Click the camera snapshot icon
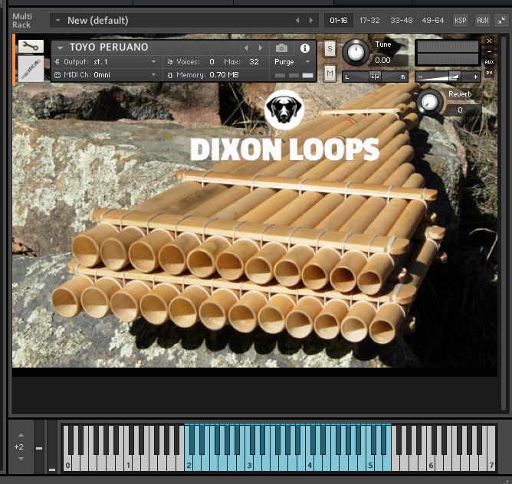 point(281,48)
